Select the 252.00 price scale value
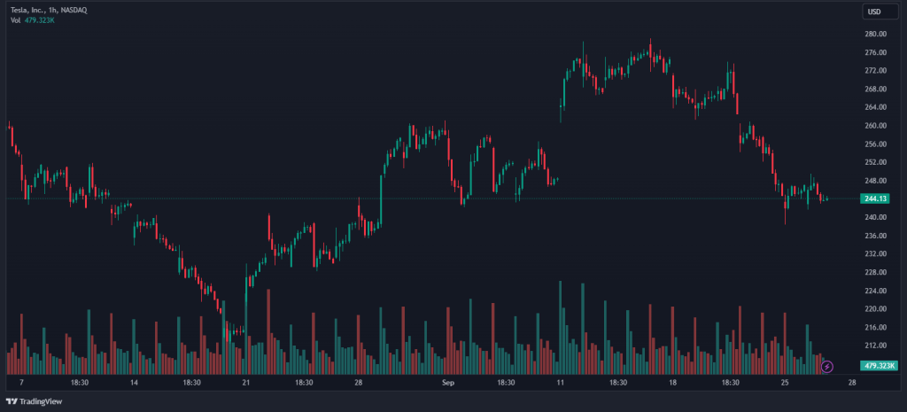The height and width of the screenshot is (412, 907). coord(875,162)
